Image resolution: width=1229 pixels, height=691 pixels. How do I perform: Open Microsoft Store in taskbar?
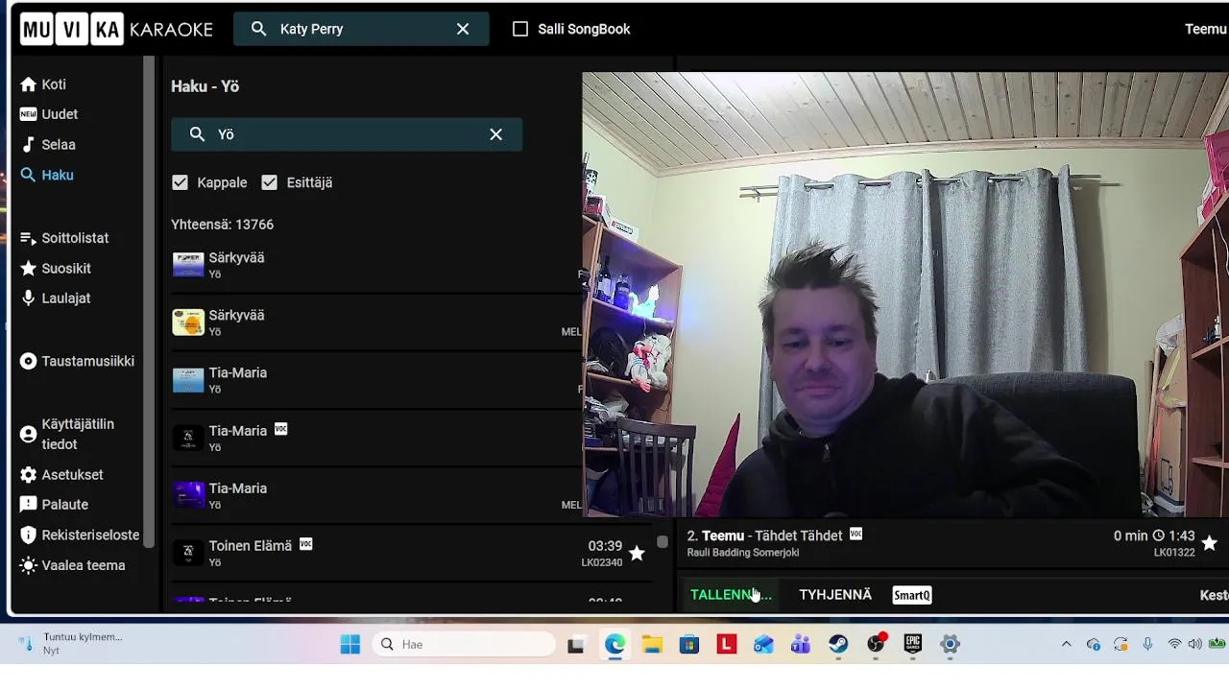coord(689,645)
